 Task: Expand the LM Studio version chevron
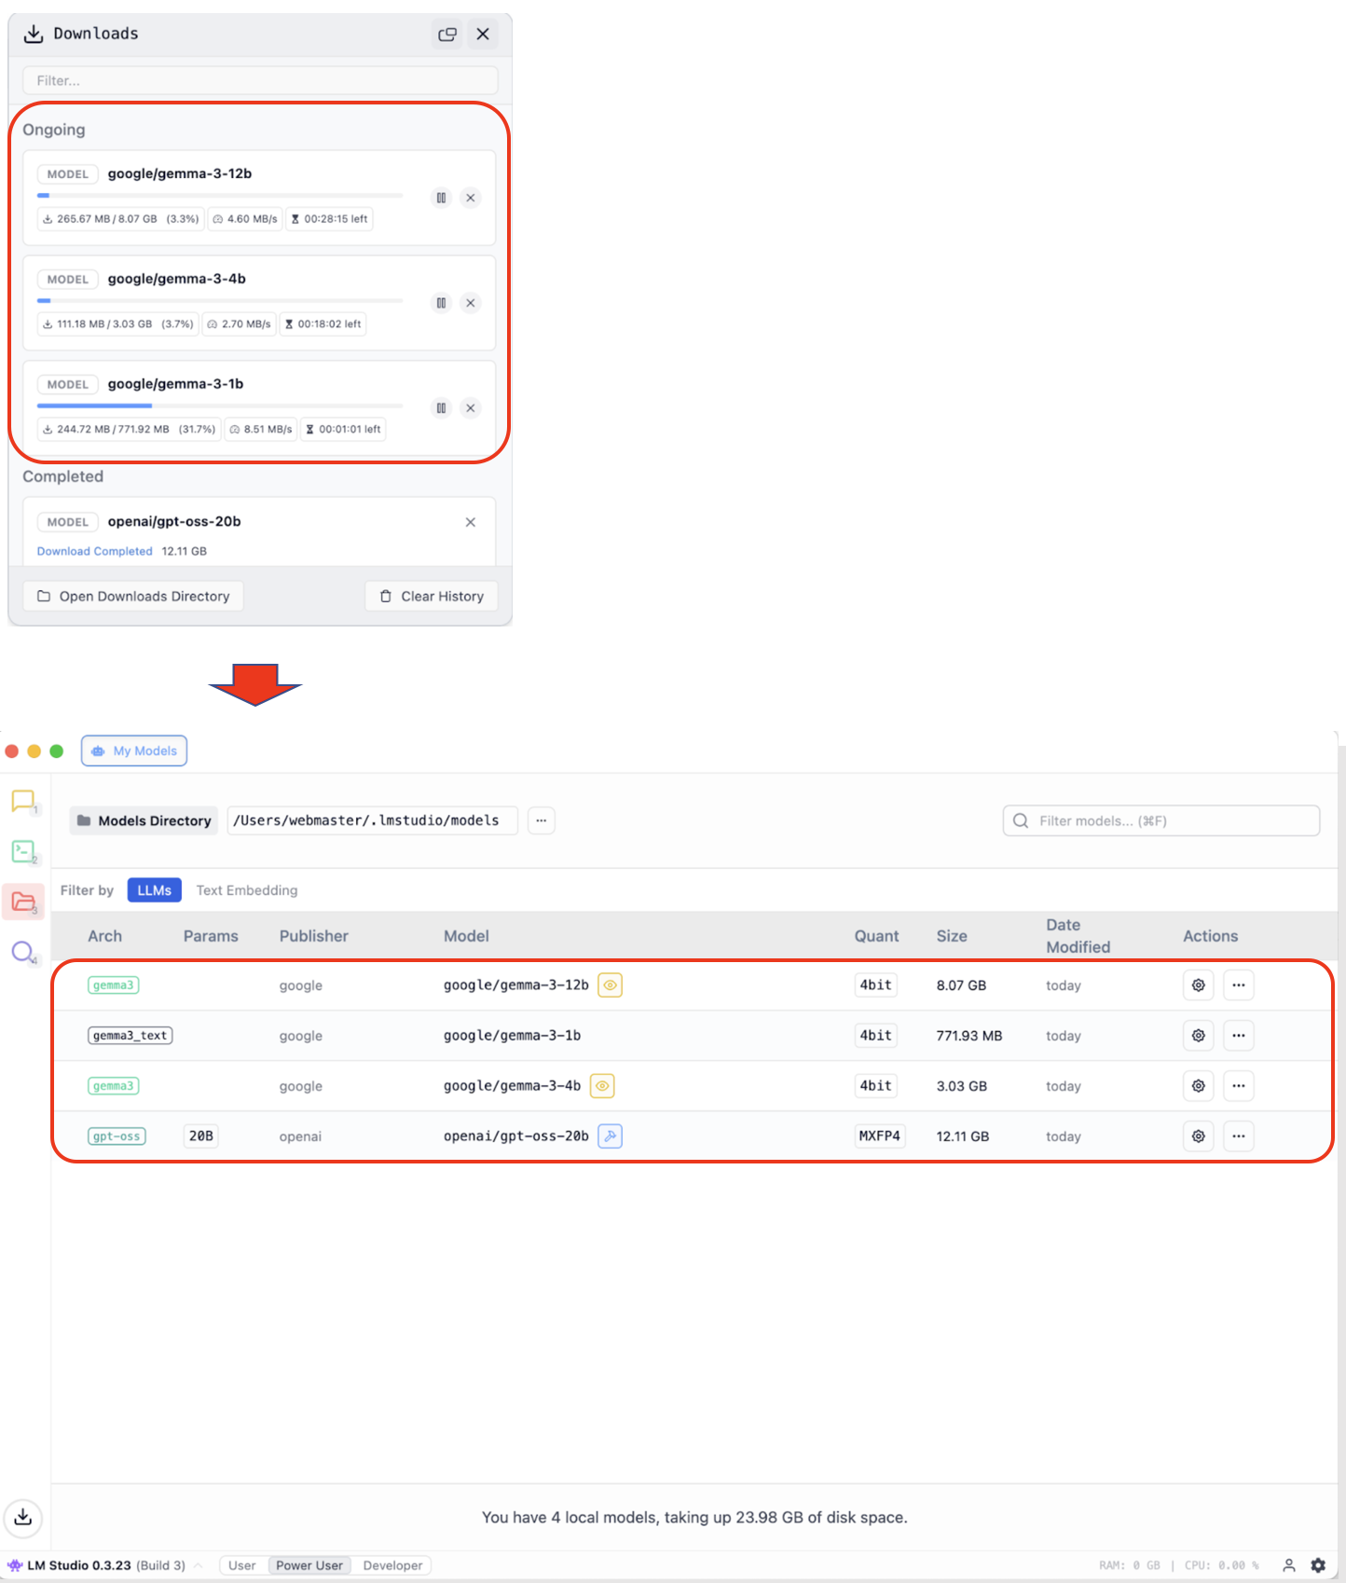(x=198, y=1565)
